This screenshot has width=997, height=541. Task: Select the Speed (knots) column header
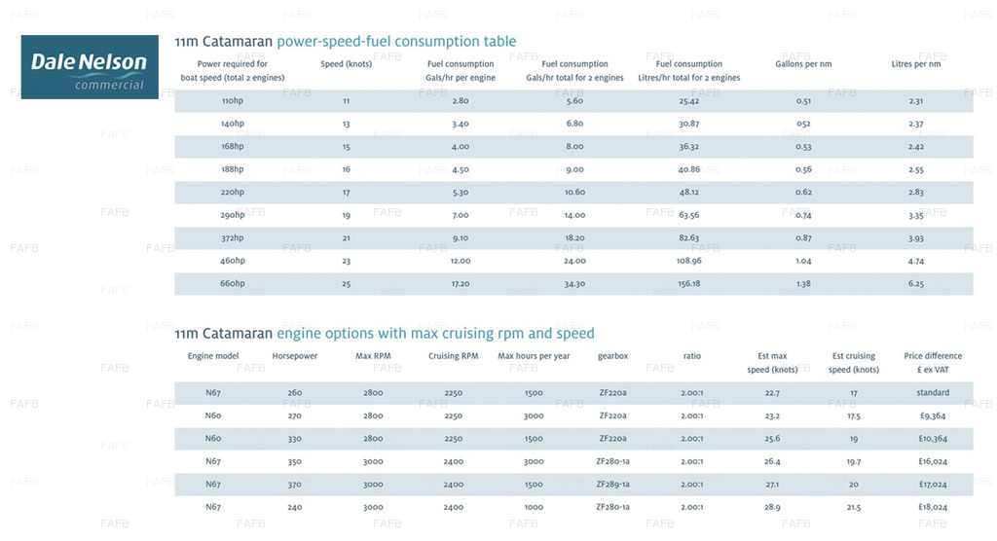click(x=346, y=64)
